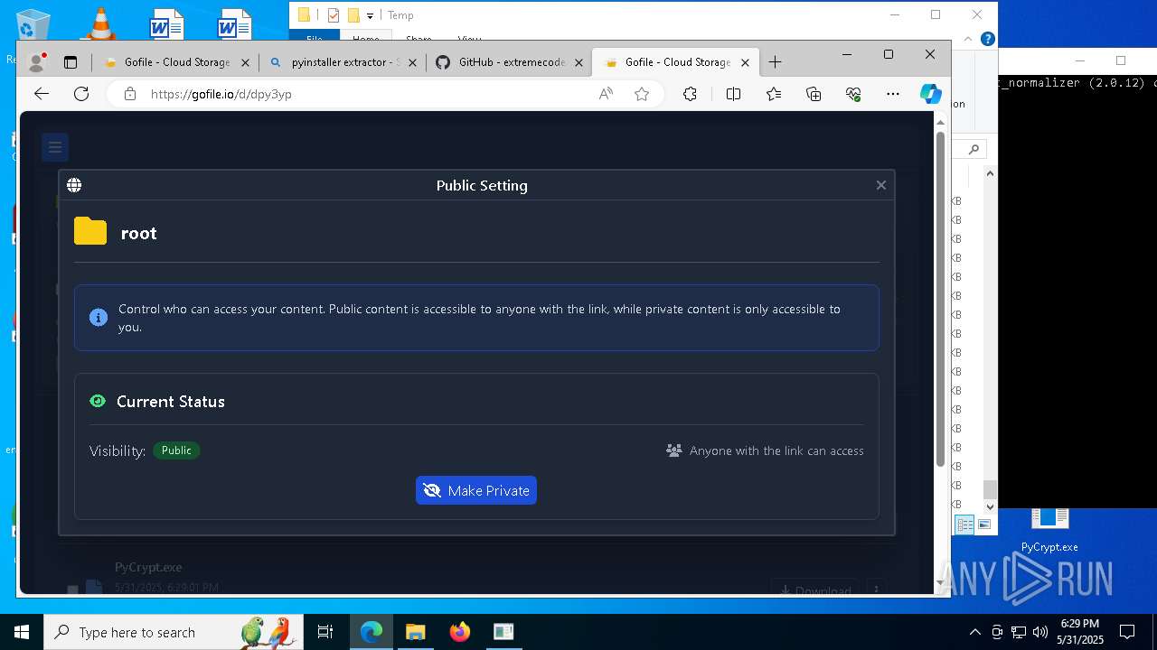Show hidden system tray icons
This screenshot has width=1157, height=650.
[975, 632]
